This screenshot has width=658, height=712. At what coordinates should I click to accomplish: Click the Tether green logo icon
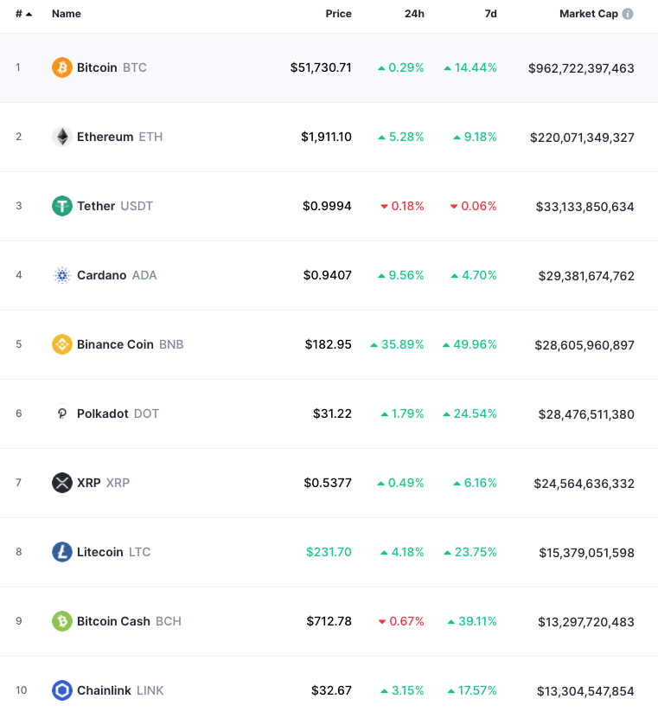pyautogui.click(x=62, y=206)
